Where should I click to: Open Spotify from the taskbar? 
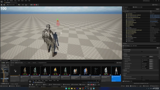point(69,88)
